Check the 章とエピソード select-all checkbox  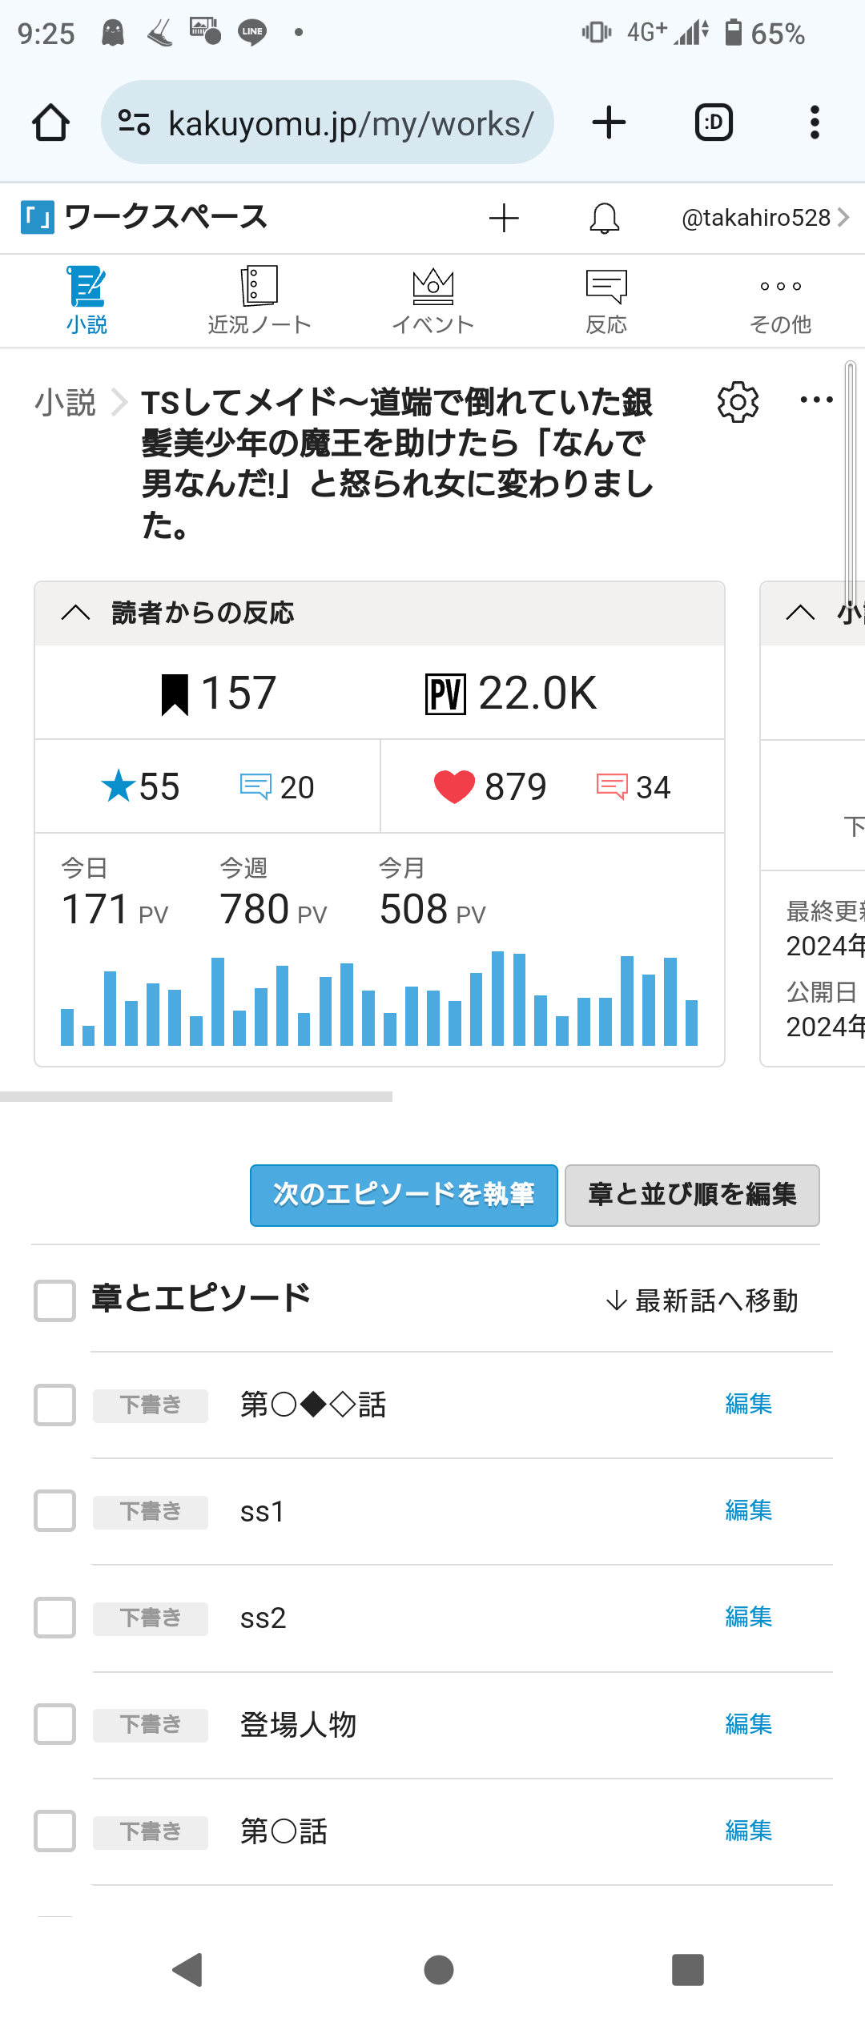pyautogui.click(x=54, y=1300)
